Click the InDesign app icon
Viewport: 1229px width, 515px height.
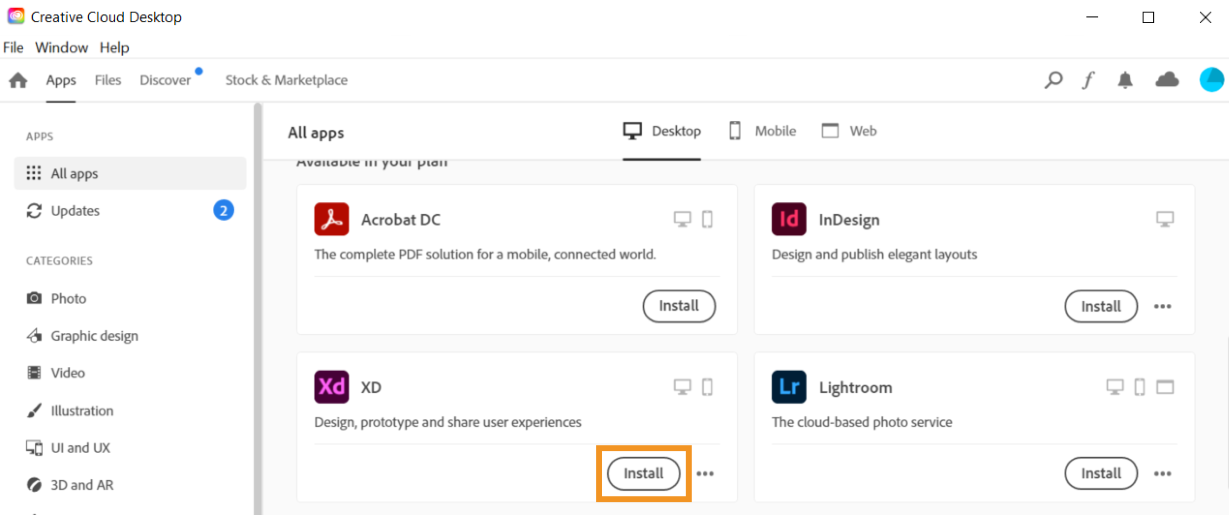788,219
